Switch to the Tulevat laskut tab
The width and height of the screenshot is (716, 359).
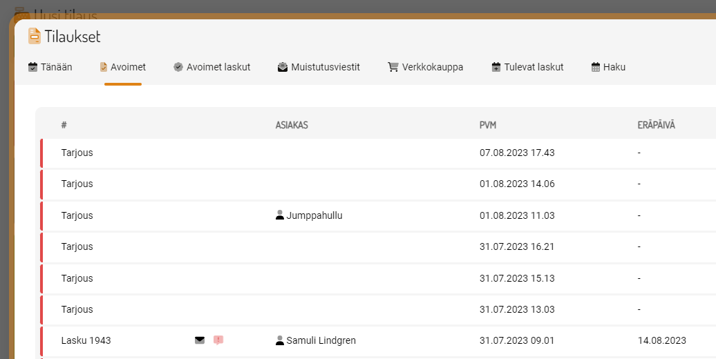tap(527, 68)
